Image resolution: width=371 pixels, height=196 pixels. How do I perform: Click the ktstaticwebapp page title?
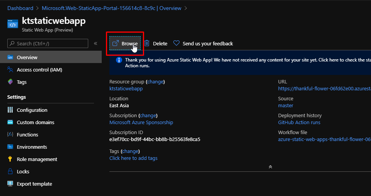[54, 21]
